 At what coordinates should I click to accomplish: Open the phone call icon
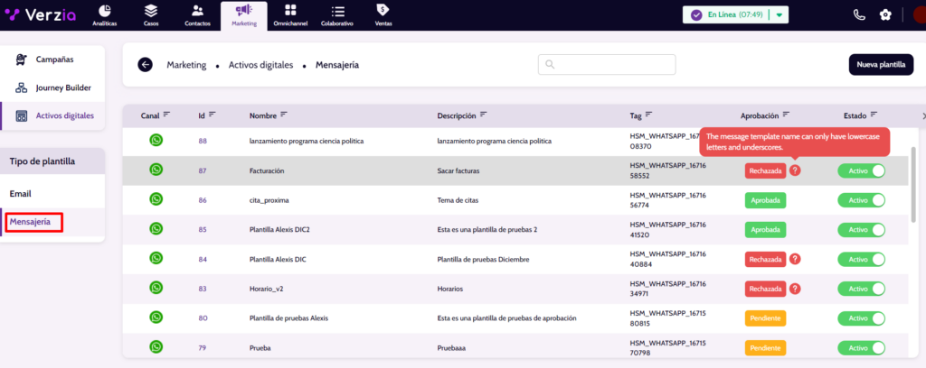point(858,14)
